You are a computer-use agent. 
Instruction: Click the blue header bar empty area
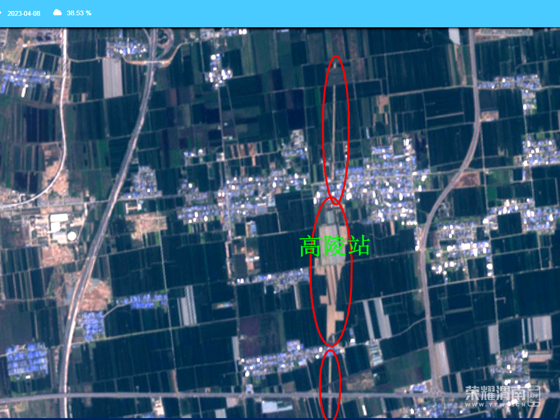[x=311, y=13]
